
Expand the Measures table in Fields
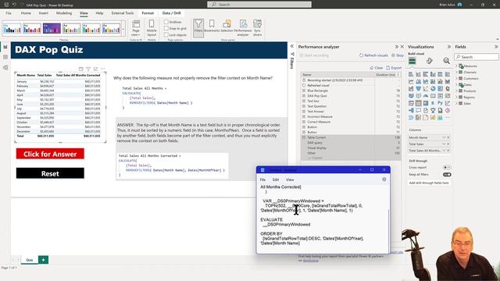pyautogui.click(x=456, y=66)
